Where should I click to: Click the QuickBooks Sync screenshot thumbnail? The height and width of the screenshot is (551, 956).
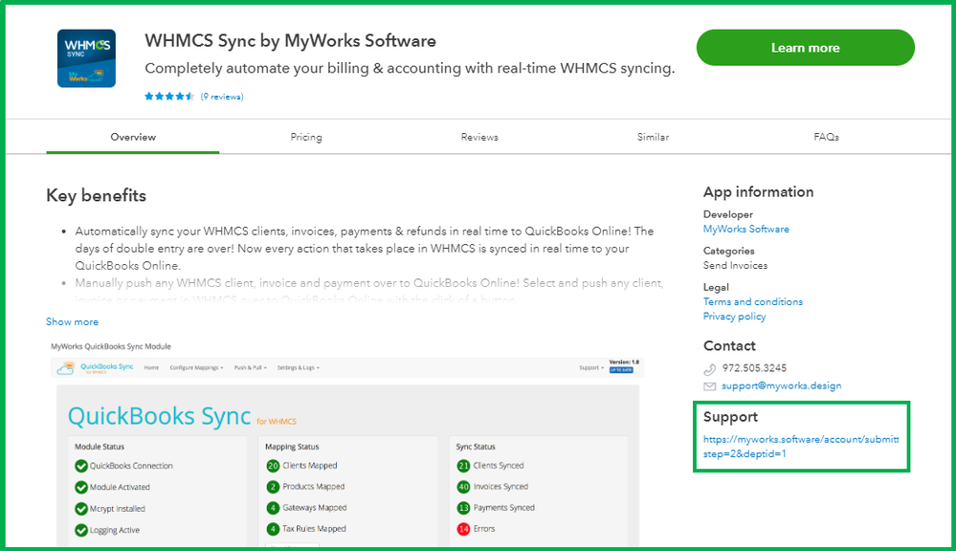(347, 452)
